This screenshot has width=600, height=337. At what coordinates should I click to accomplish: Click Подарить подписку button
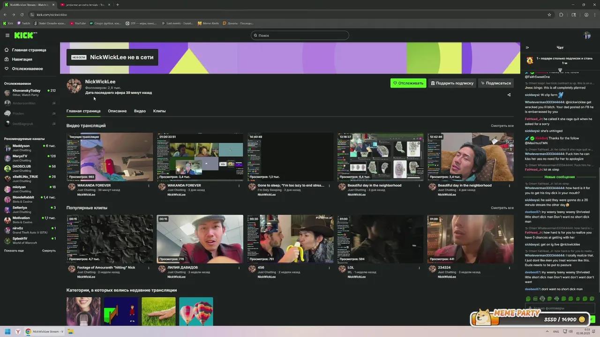point(452,83)
